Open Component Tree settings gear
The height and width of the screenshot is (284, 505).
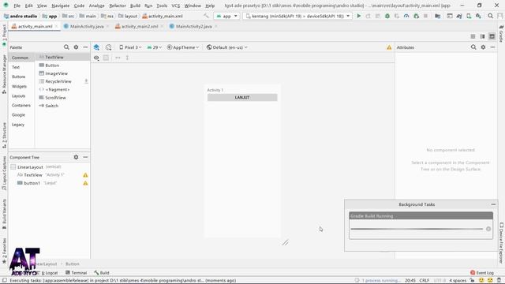click(x=76, y=157)
